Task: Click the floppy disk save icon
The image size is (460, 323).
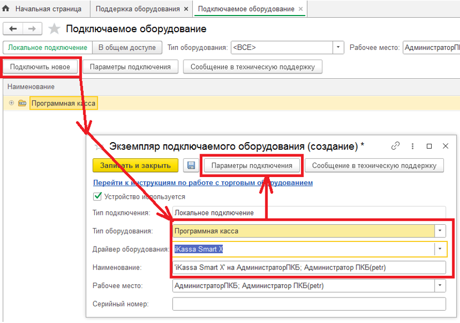Action: click(191, 165)
